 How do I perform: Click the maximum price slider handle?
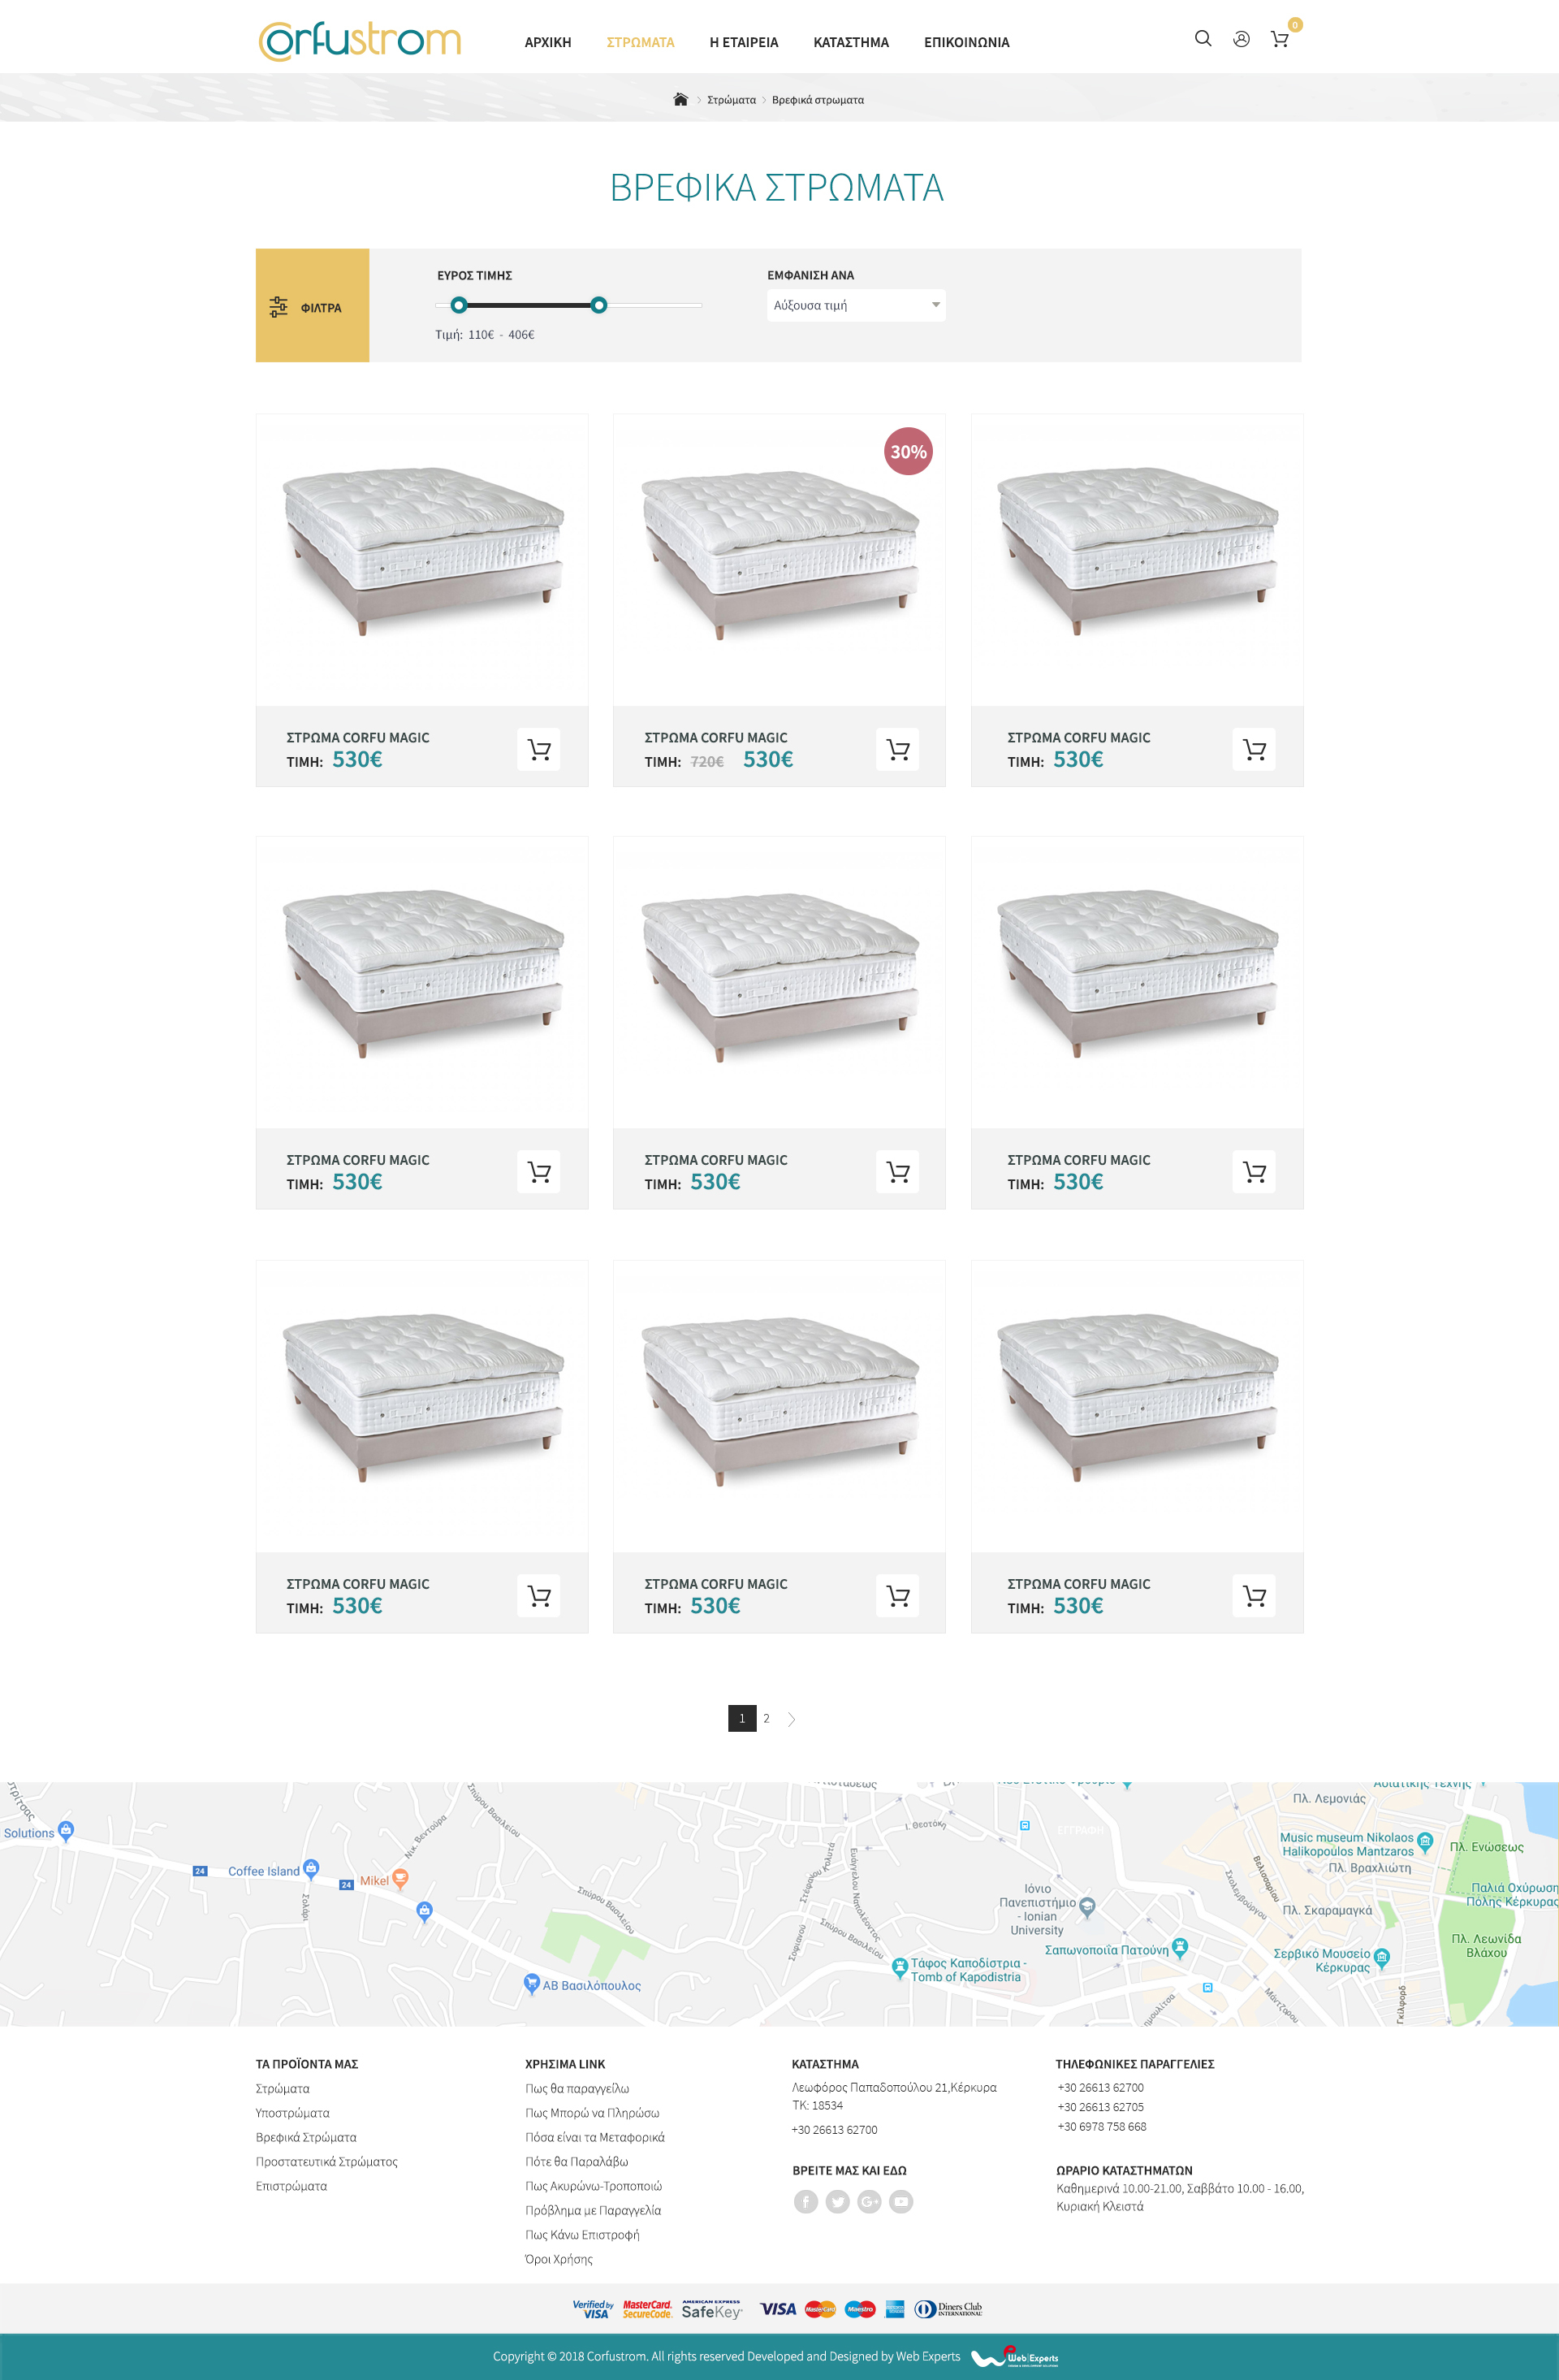pyautogui.click(x=598, y=305)
